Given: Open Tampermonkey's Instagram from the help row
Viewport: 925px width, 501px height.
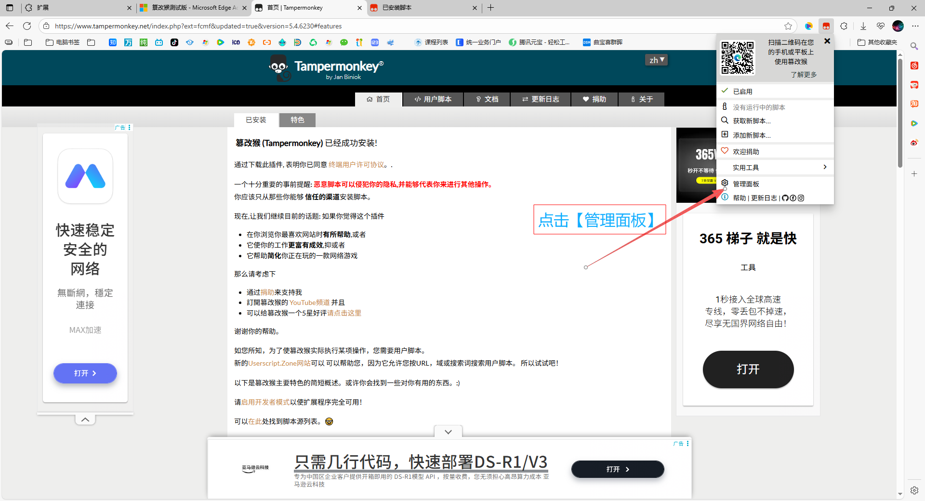Looking at the screenshot, I should pos(801,198).
